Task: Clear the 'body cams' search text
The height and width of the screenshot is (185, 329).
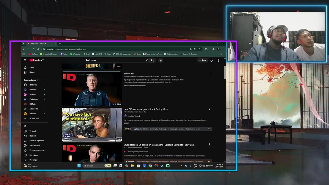Action: [x=147, y=60]
